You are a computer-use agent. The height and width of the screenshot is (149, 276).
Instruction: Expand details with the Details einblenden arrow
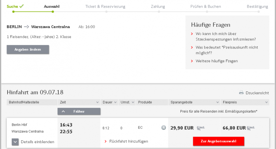(x=15, y=142)
